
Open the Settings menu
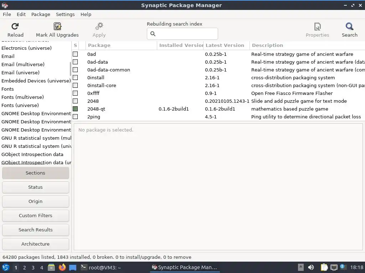[65, 14]
